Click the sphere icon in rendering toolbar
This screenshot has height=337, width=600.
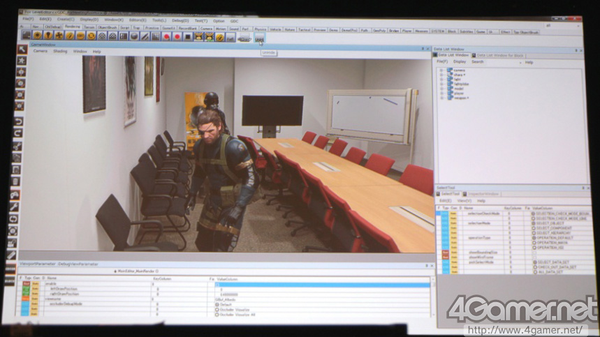click(x=134, y=36)
